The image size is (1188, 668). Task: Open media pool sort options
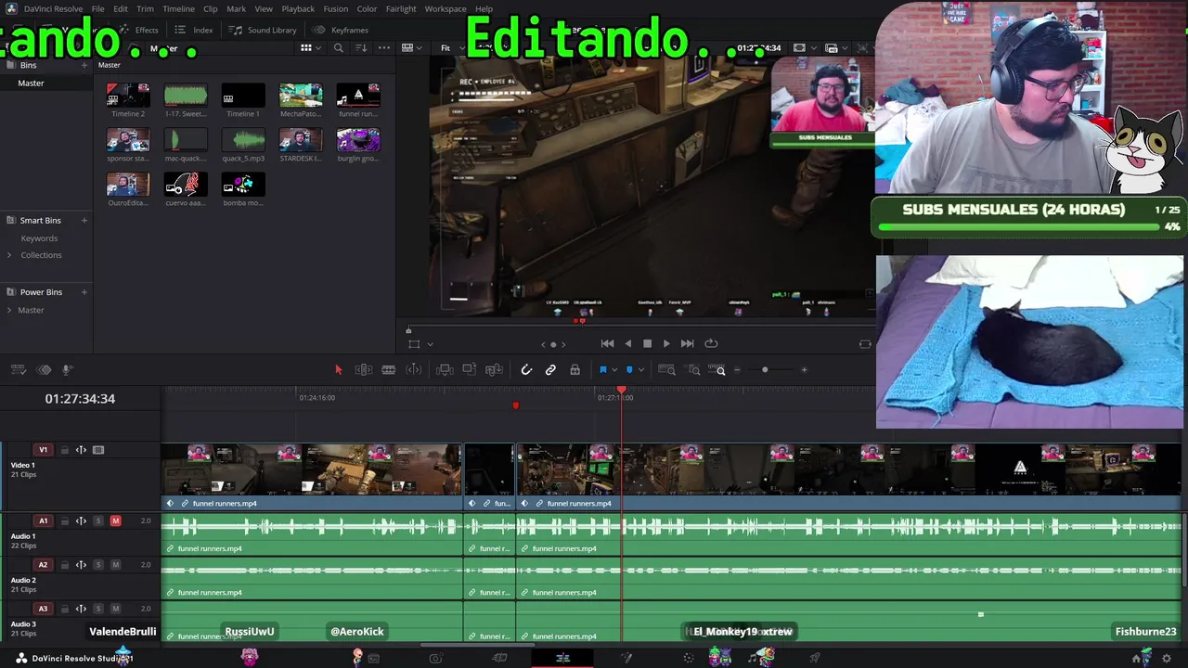(361, 48)
